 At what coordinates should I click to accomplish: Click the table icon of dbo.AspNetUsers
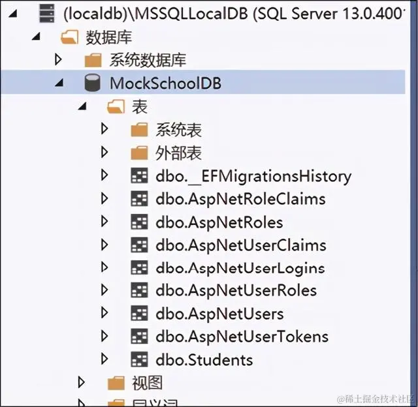139,313
